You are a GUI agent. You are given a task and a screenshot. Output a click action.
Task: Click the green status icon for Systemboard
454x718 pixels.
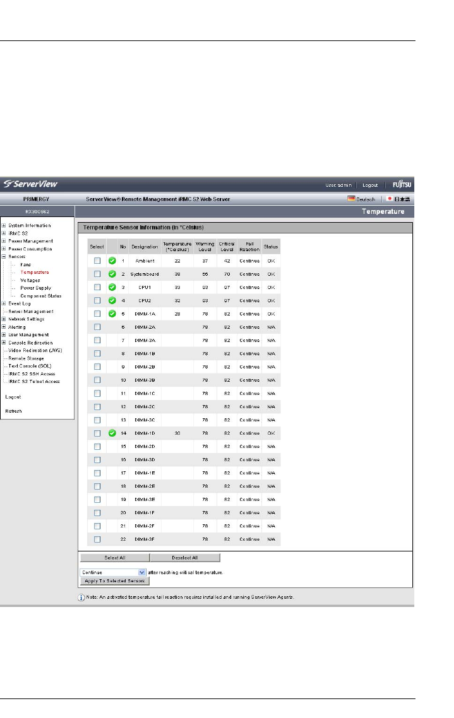[x=112, y=274]
